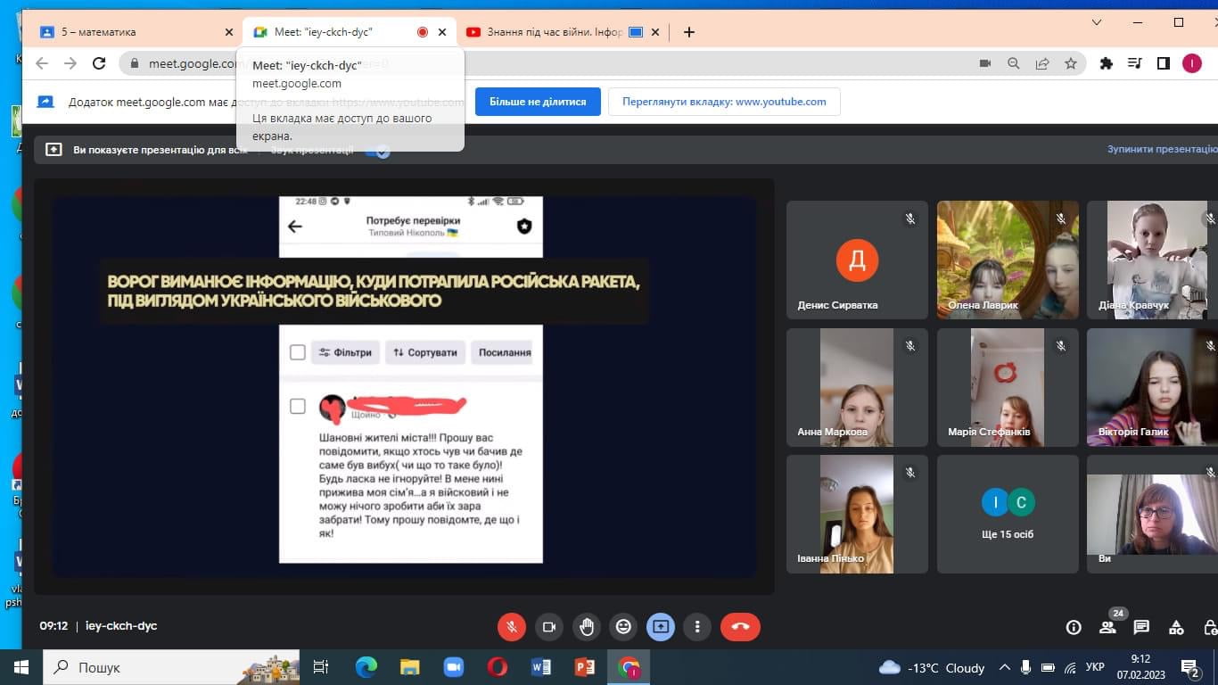This screenshot has width=1218, height=685.
Task: Go back in Chrome browser
Action: pyautogui.click(x=41, y=63)
